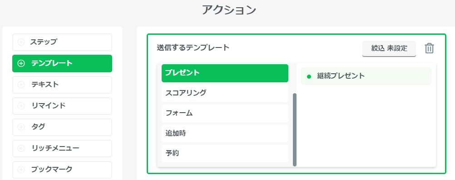Open the フォーム folder

tap(225, 113)
